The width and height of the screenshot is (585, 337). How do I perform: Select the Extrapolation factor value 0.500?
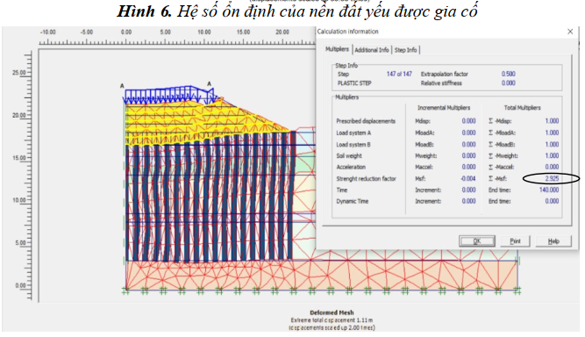click(508, 74)
